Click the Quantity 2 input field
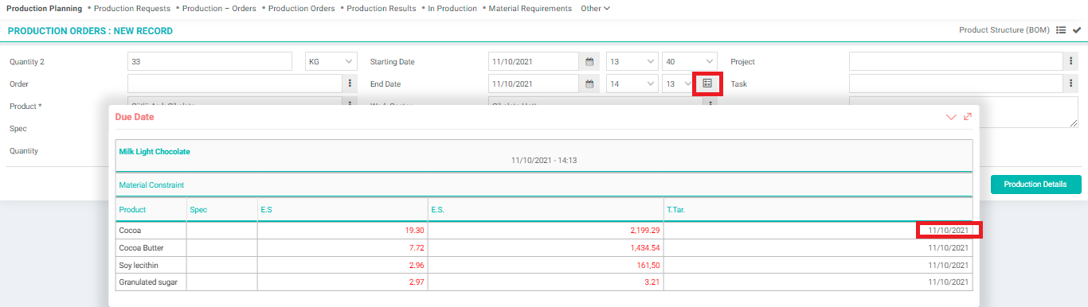The width and height of the screenshot is (1088, 307). pos(210,61)
